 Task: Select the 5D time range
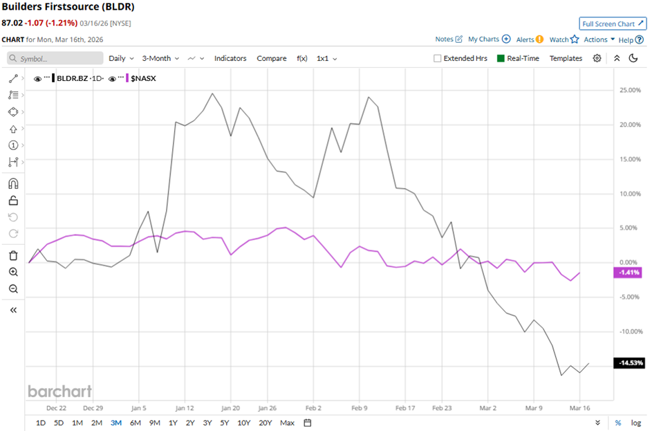tap(59, 423)
